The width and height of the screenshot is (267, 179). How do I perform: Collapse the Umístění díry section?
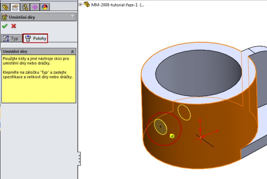72,52
